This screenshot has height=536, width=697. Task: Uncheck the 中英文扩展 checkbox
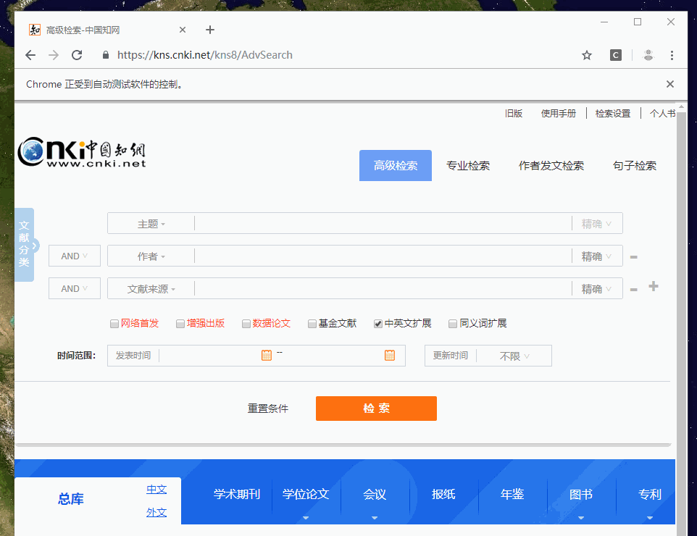[377, 324]
